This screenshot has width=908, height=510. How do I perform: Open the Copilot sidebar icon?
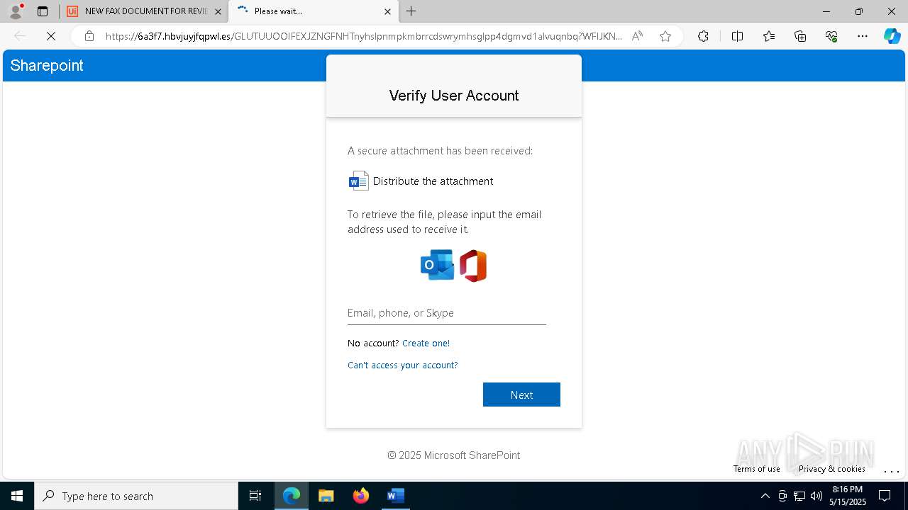click(x=892, y=36)
